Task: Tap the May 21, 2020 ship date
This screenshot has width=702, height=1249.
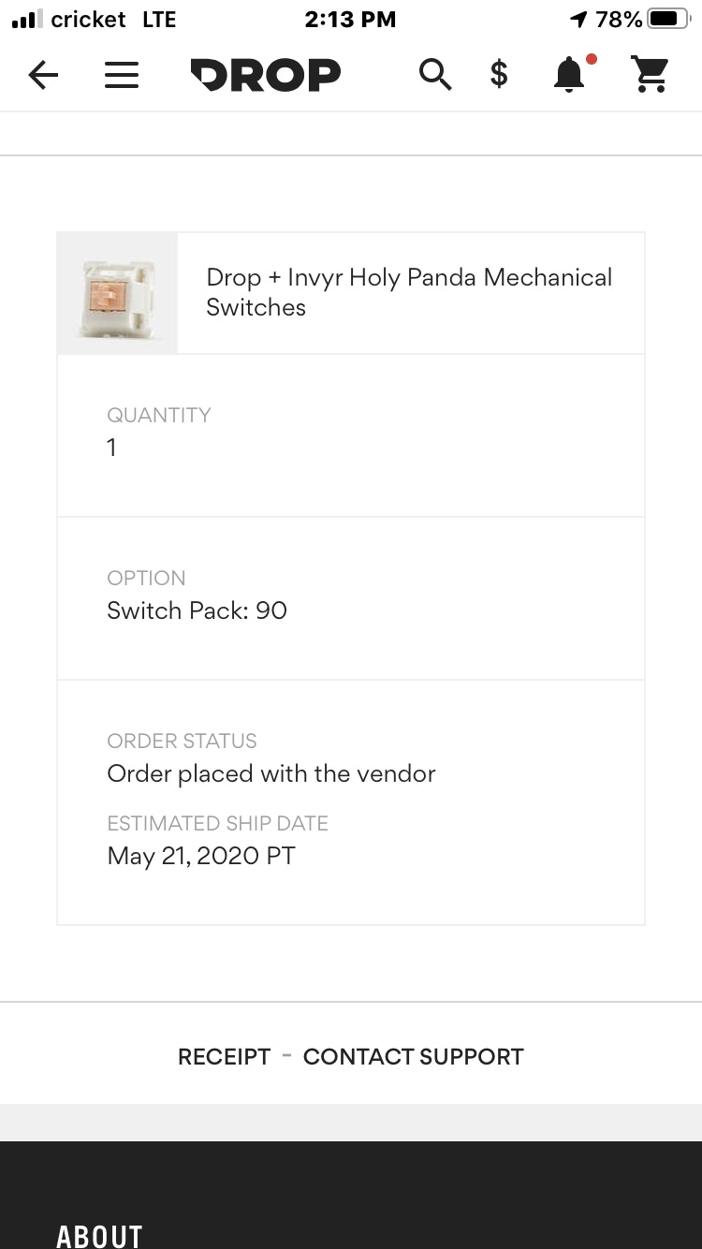Action: click(x=201, y=856)
